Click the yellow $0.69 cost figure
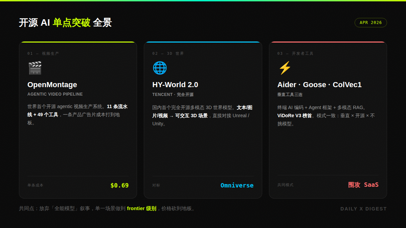This screenshot has width=406, height=228. click(x=120, y=185)
